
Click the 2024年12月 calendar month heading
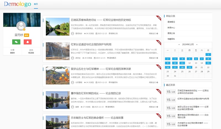pyautogui.click(x=188, y=44)
